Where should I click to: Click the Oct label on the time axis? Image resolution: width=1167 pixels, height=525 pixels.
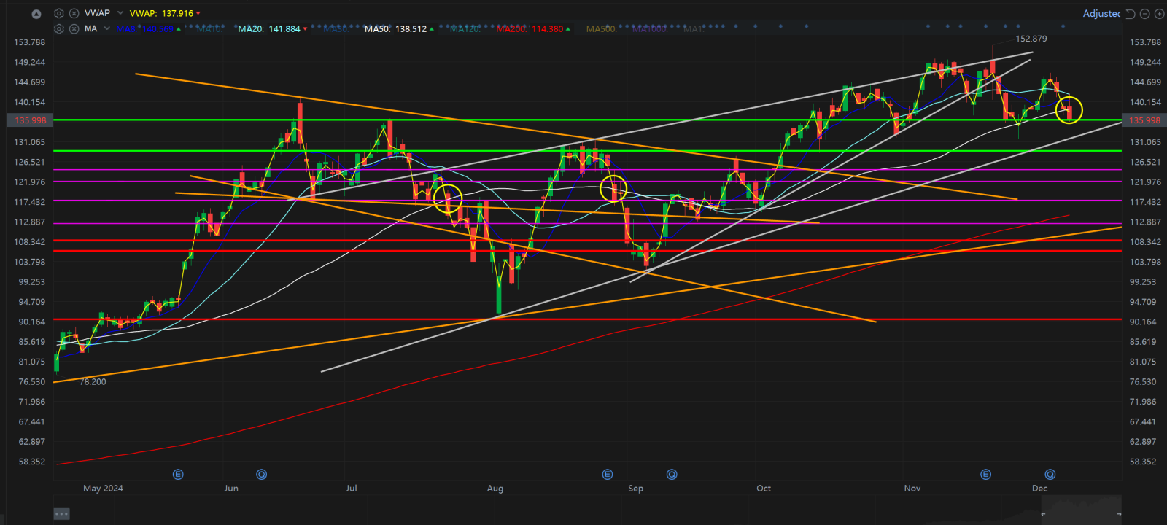[764, 489]
